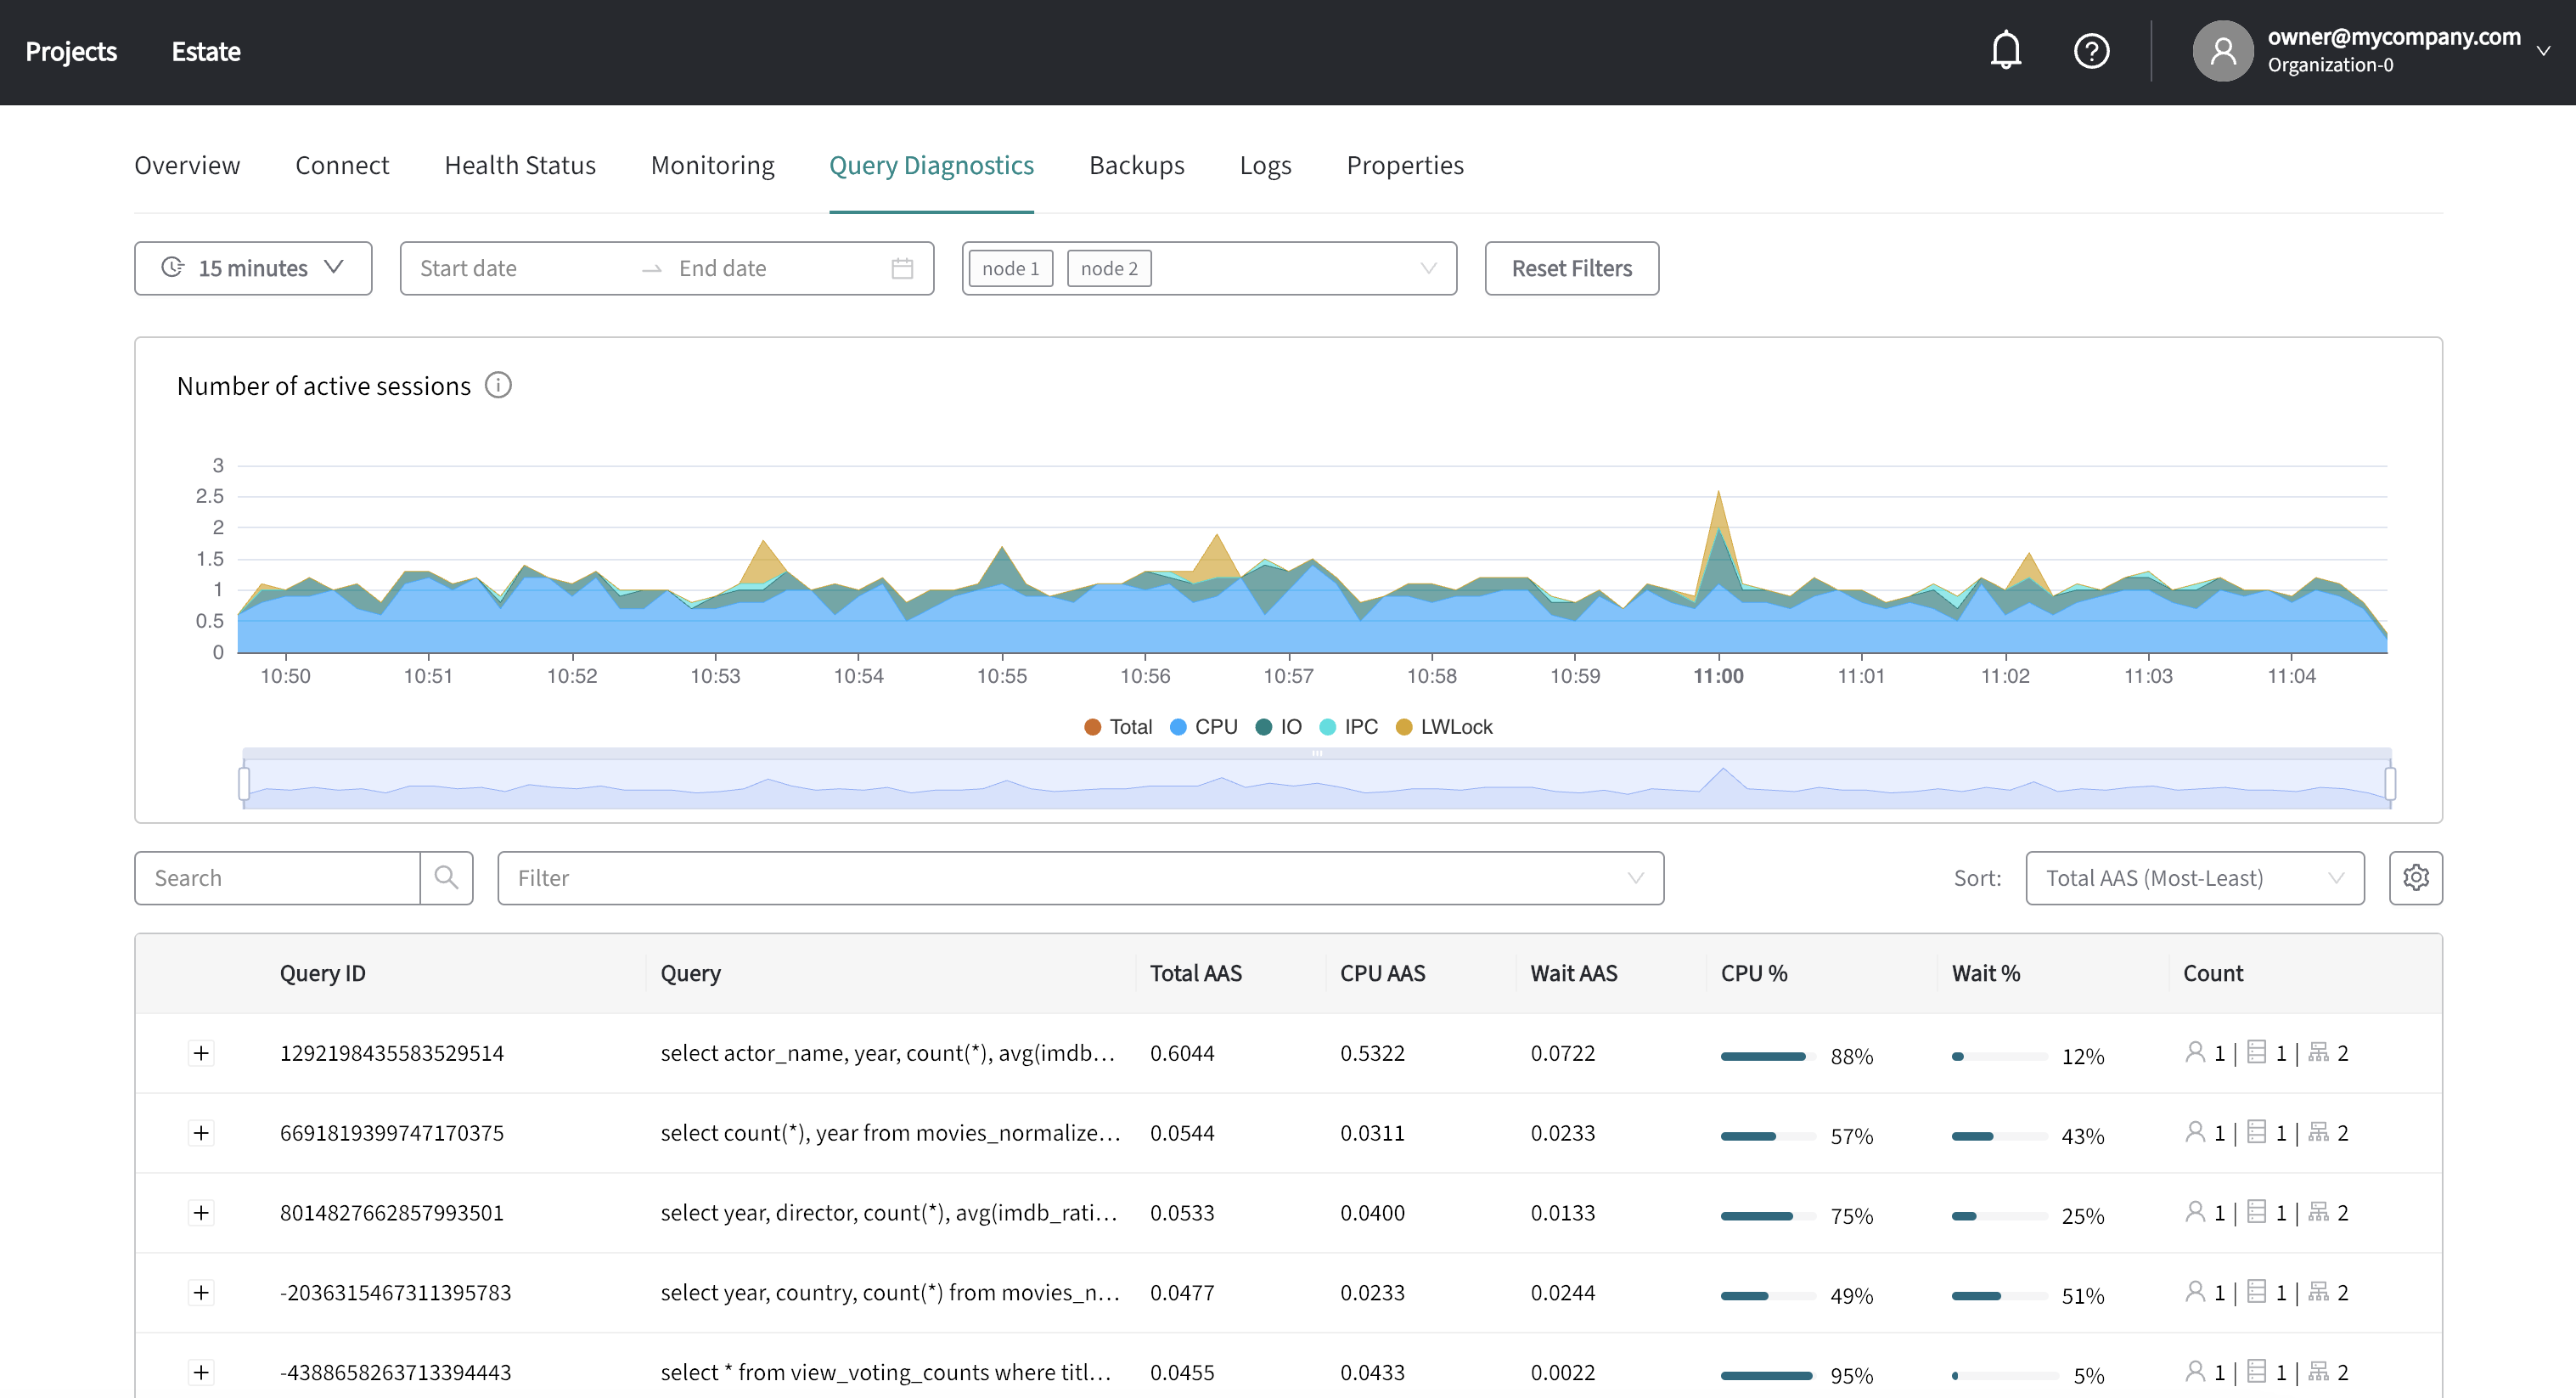Open the Sort Total AAS dropdown
The height and width of the screenshot is (1398, 2576).
click(x=2194, y=878)
